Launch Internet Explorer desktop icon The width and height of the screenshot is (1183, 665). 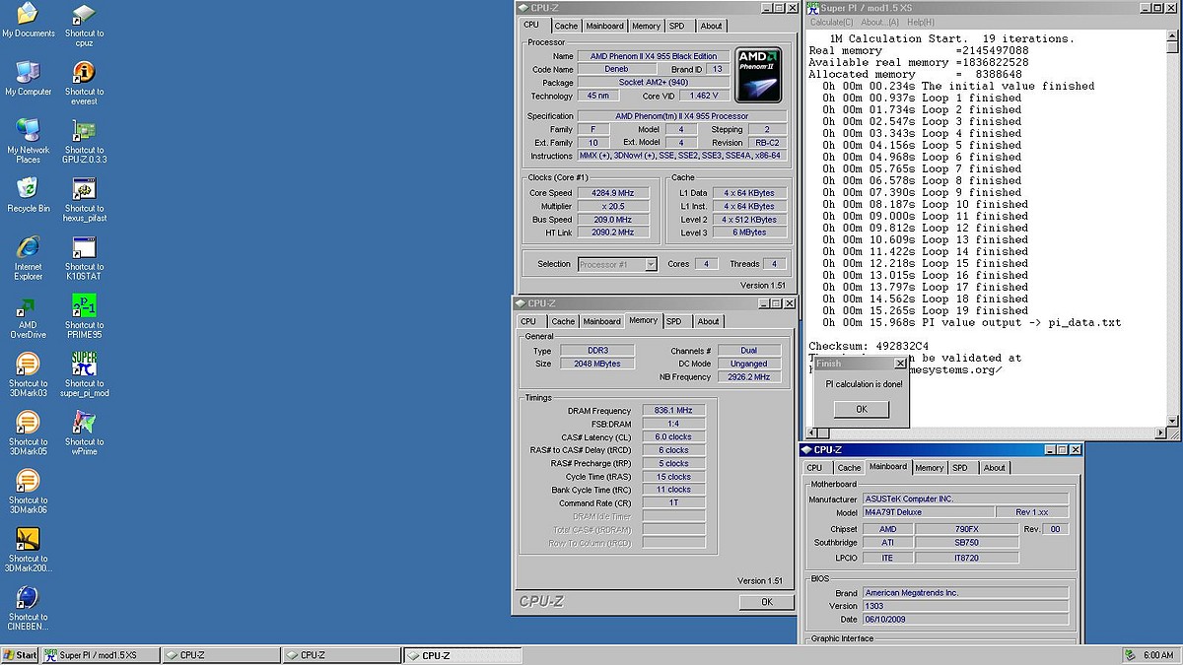[x=29, y=258]
